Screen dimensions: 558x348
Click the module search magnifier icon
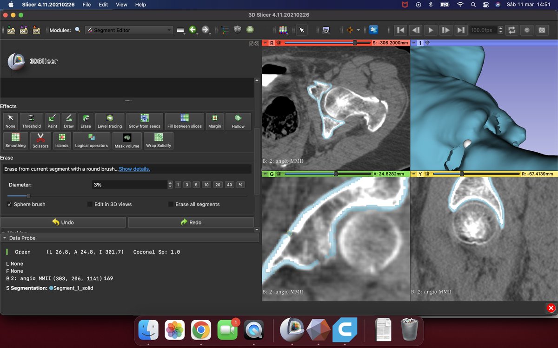[x=78, y=30]
